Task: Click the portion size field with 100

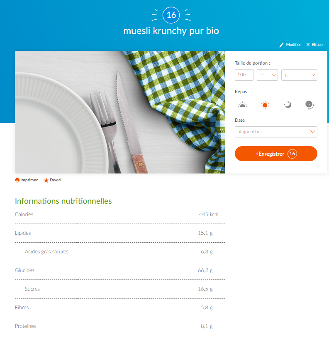Action: 244,75
